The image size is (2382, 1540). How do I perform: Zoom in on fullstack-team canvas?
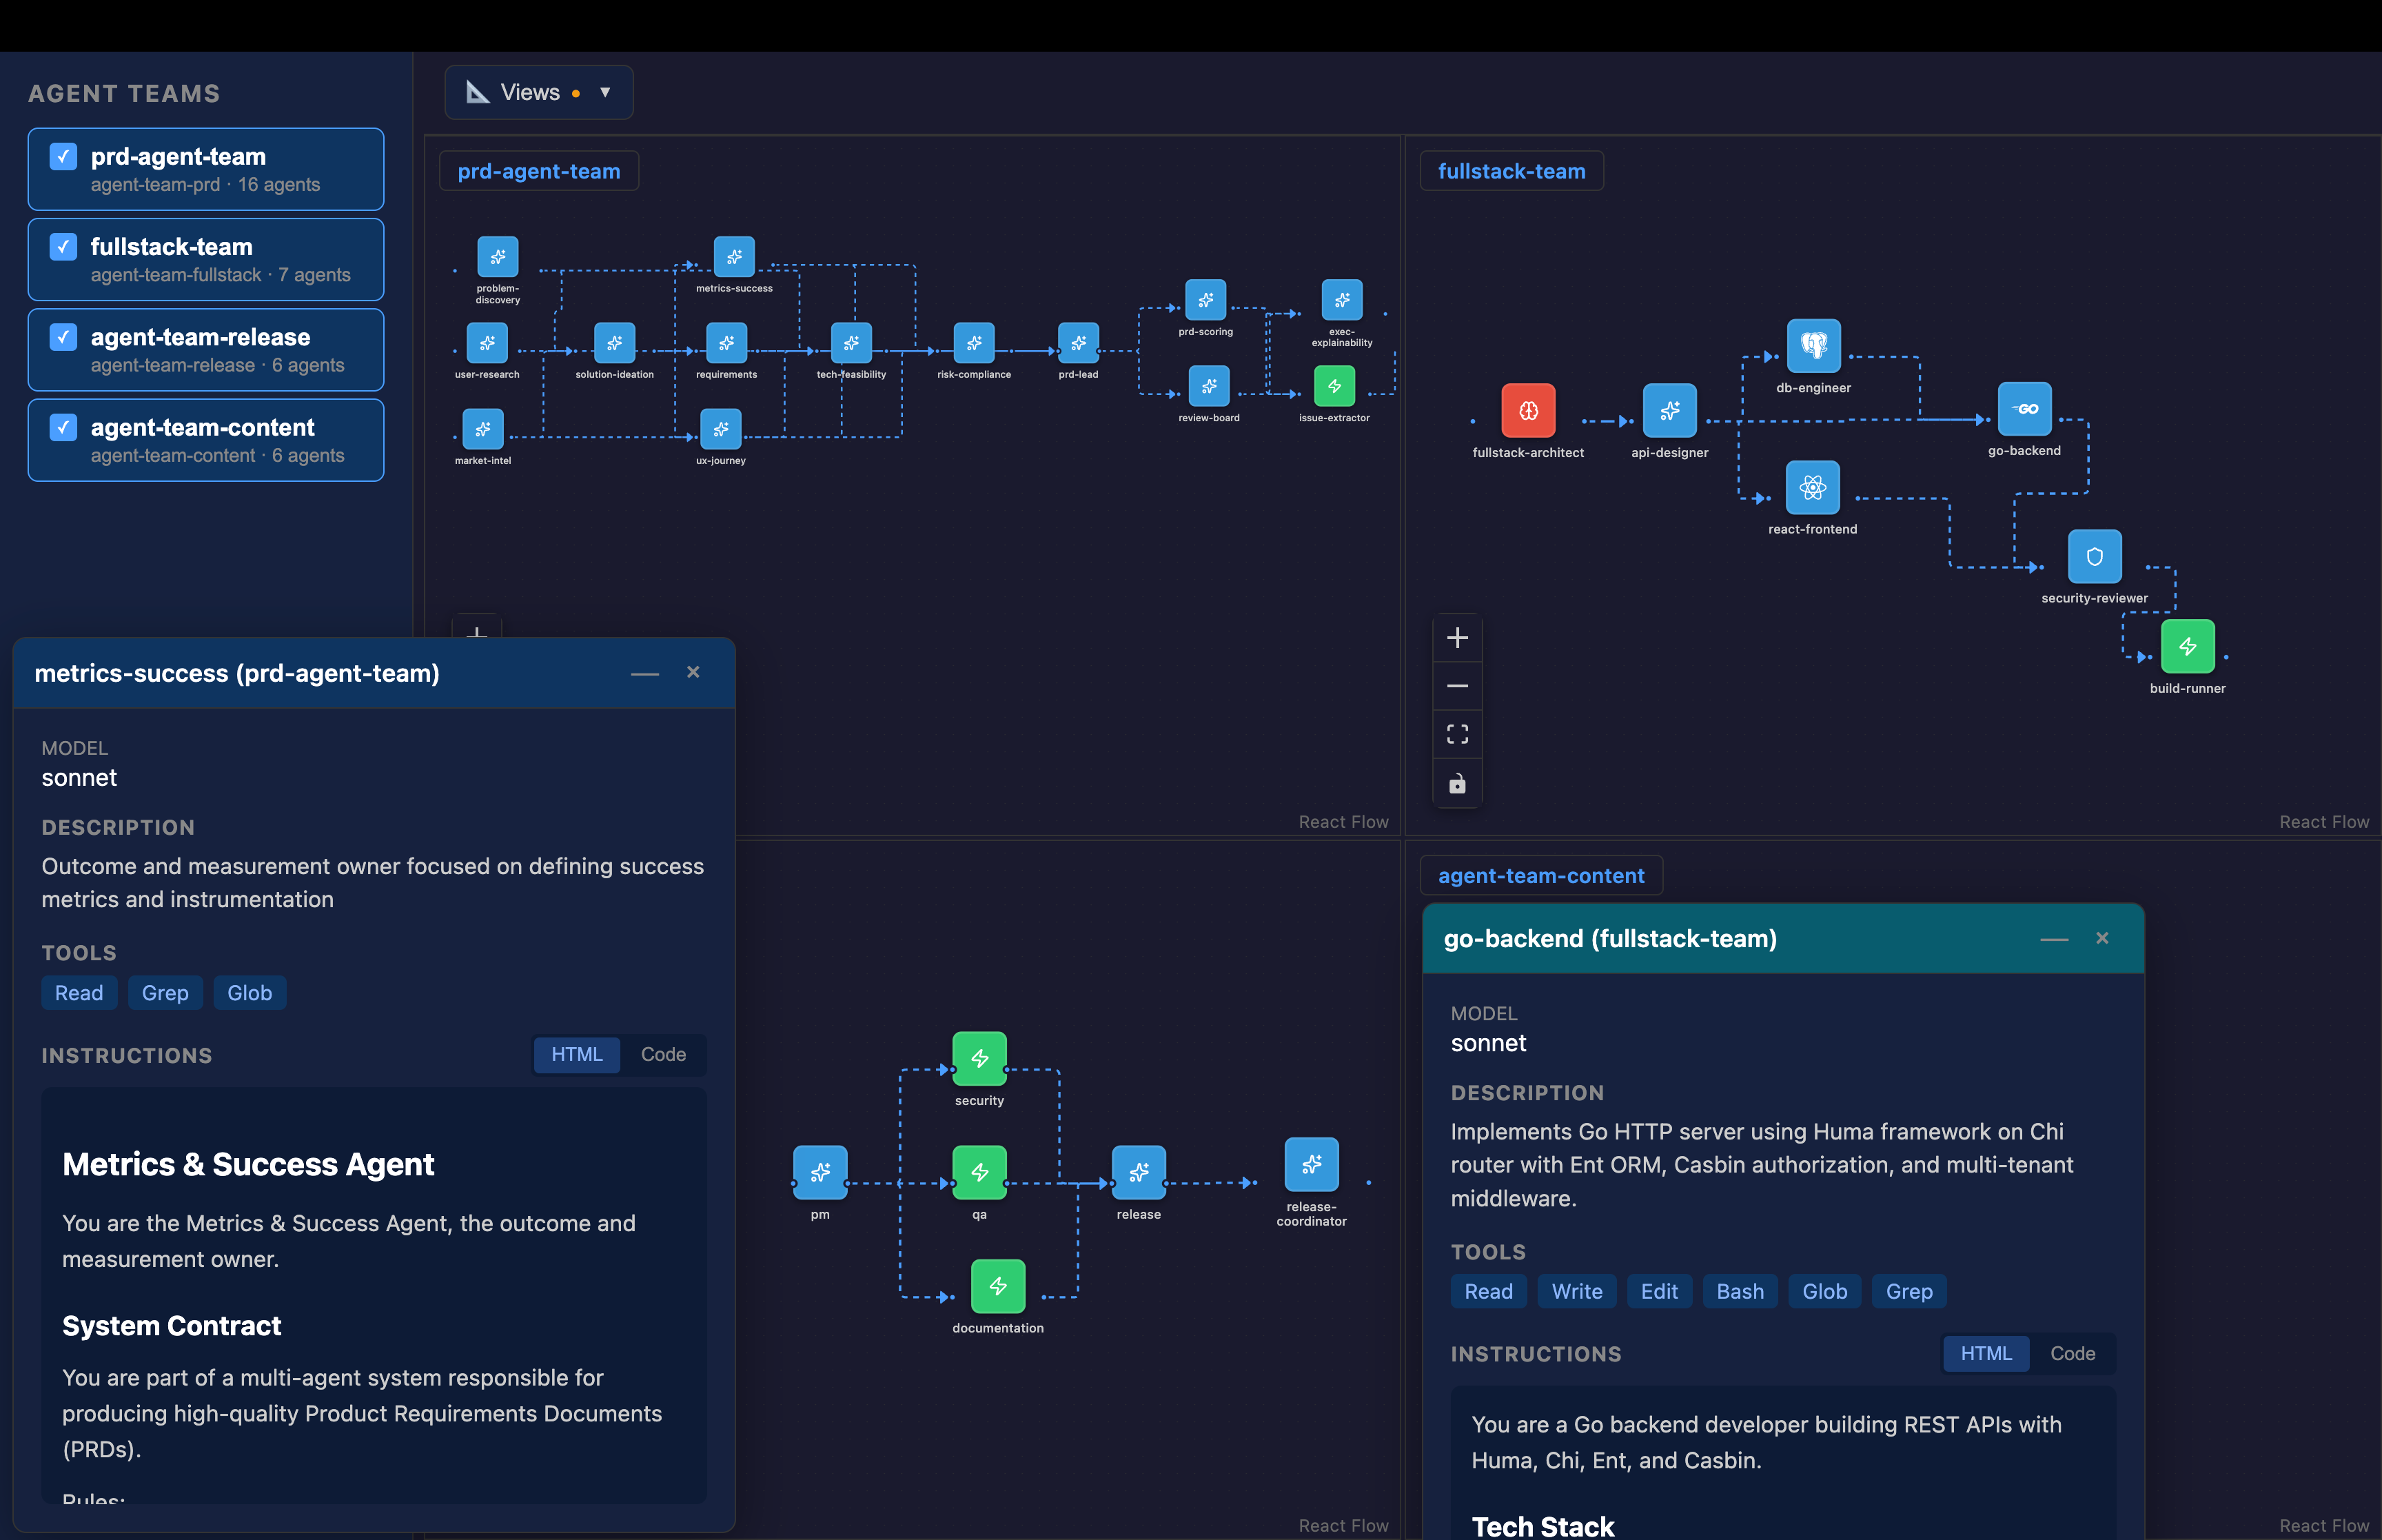tap(1456, 638)
